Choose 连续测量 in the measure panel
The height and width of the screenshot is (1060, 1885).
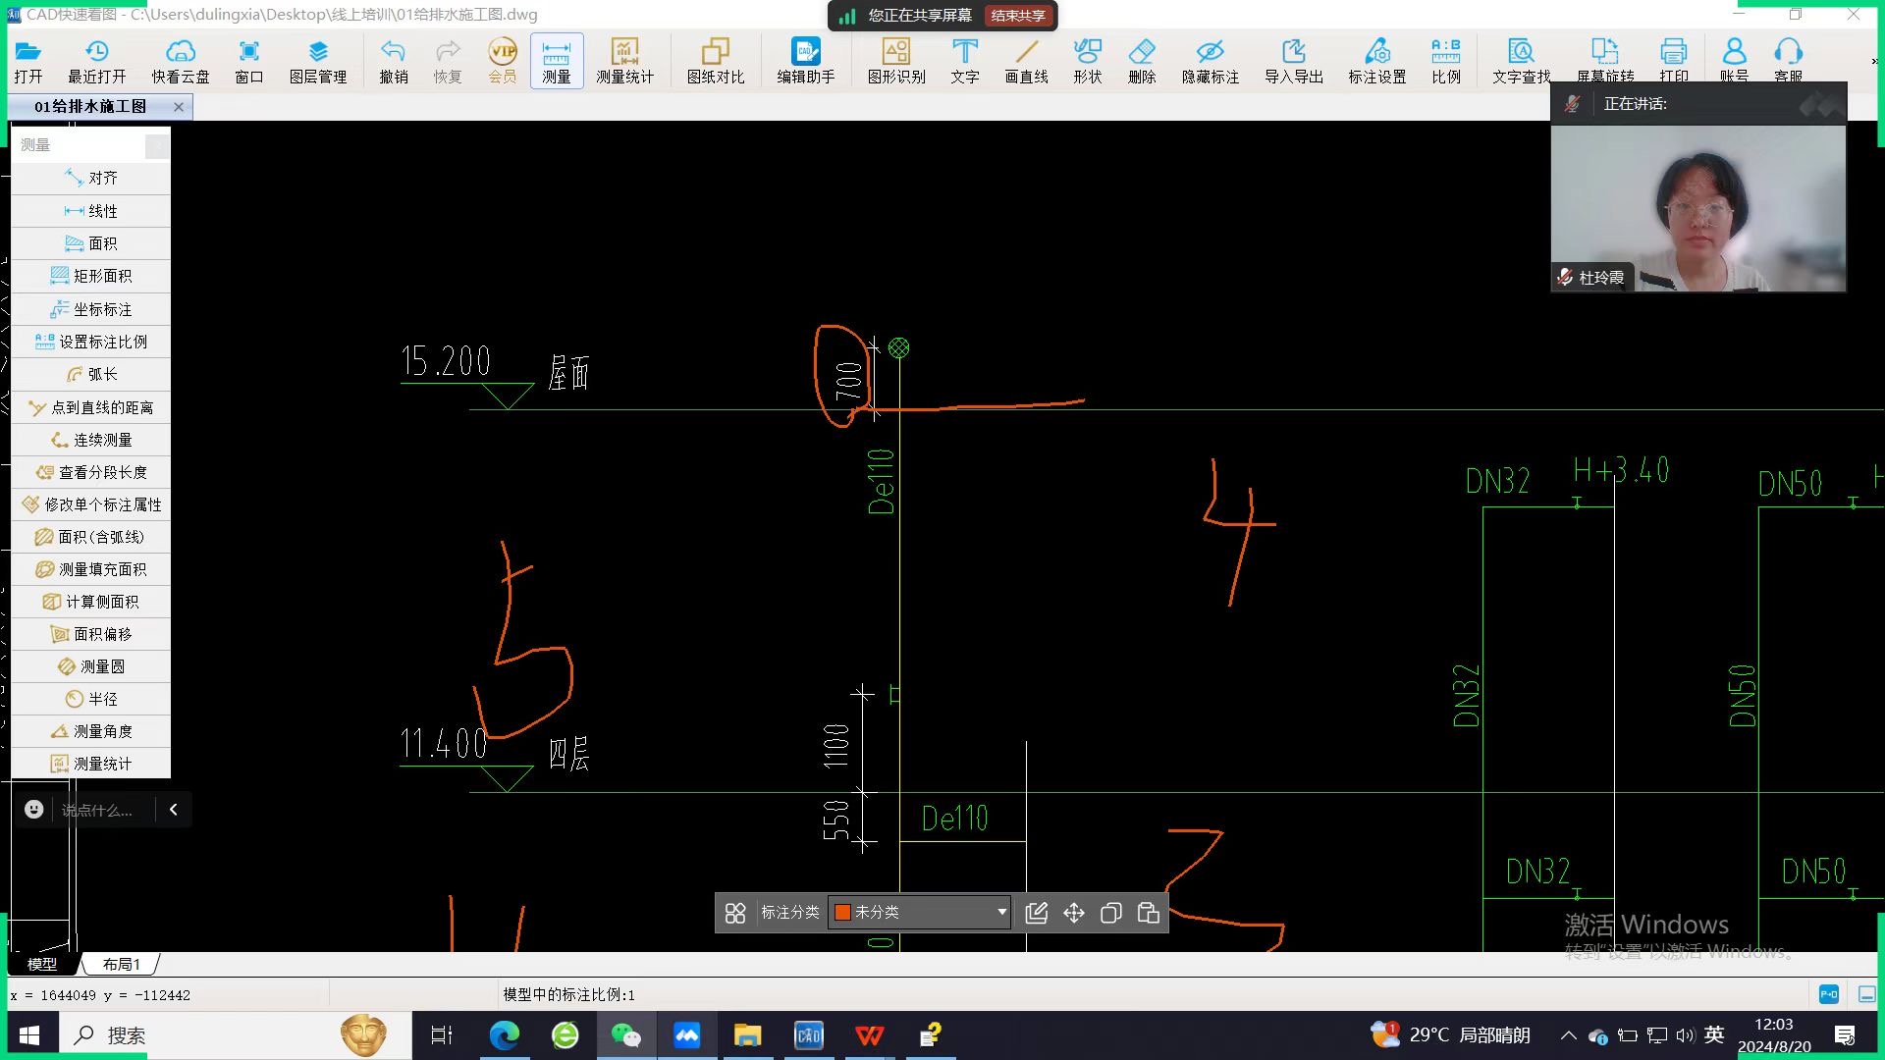91,440
